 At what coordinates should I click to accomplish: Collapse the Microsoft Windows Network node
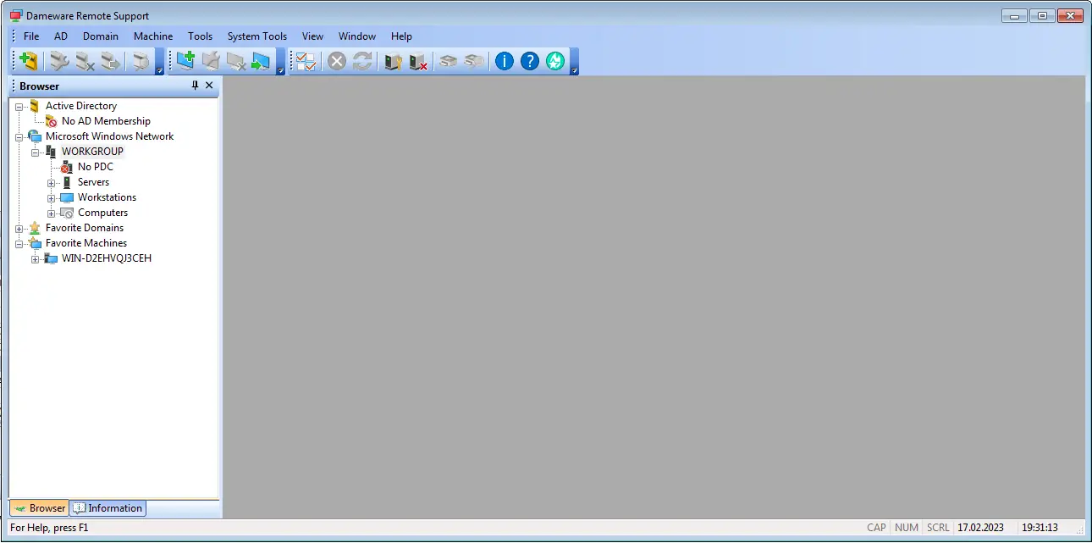coord(19,136)
